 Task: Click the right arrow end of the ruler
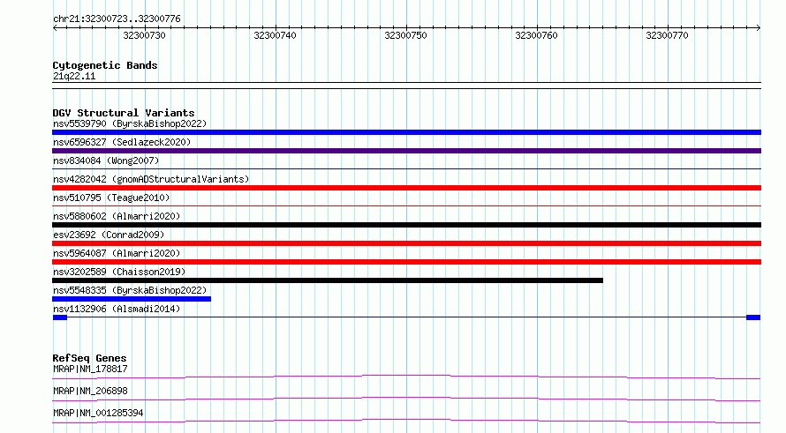tap(759, 28)
